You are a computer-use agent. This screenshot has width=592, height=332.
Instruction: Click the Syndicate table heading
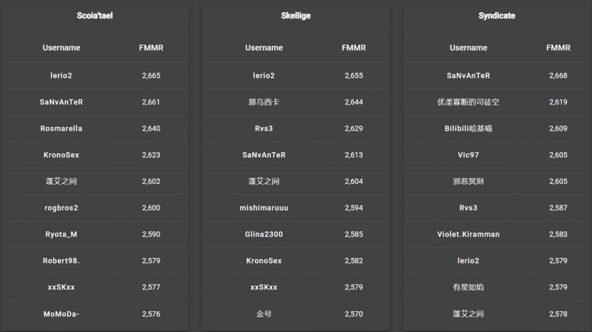(497, 16)
